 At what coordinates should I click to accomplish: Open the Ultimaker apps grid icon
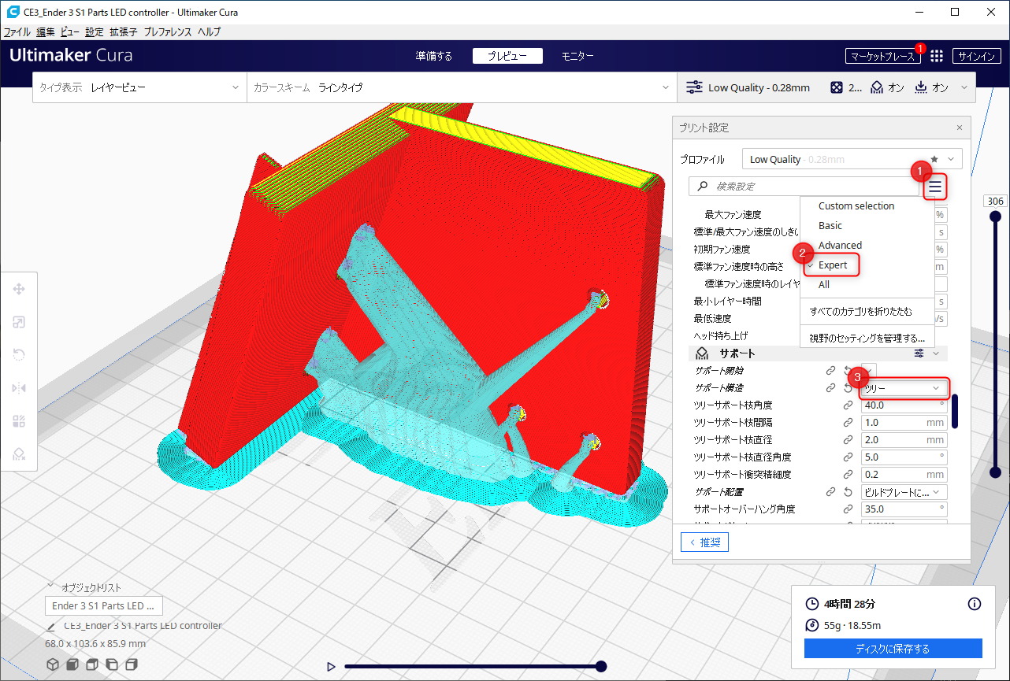(x=937, y=56)
